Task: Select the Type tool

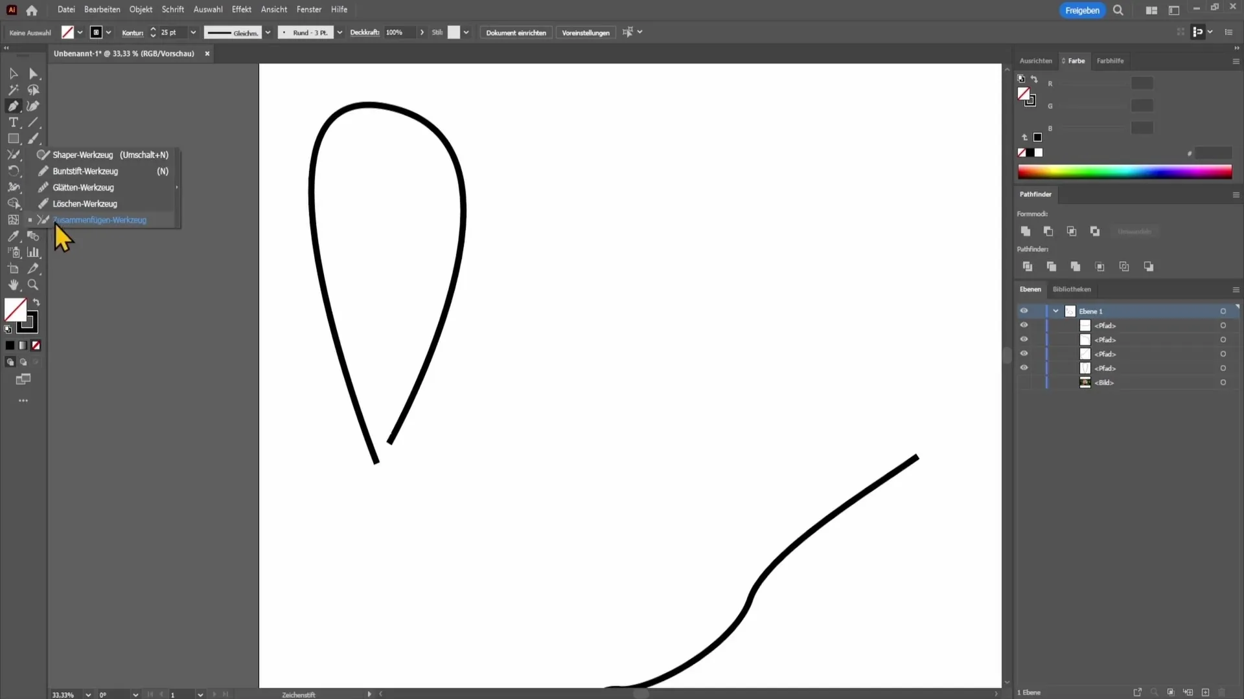Action: pos(13,122)
